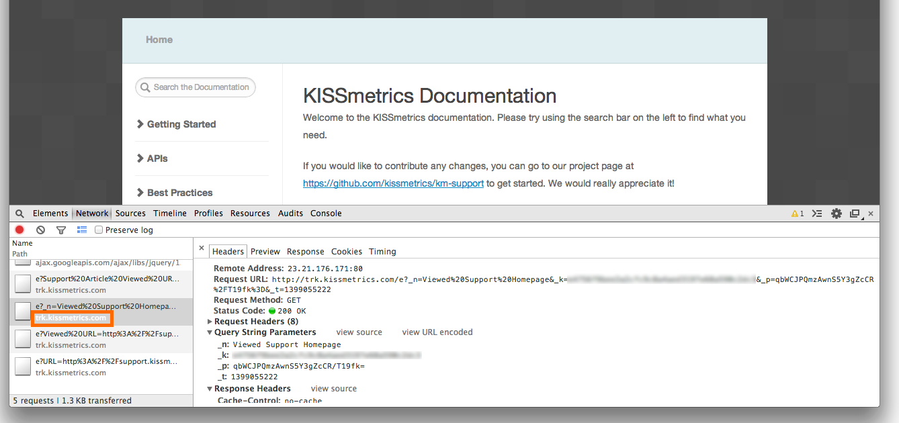
Task: Click file icon of e?URL=http request
Action: pyautogui.click(x=23, y=367)
